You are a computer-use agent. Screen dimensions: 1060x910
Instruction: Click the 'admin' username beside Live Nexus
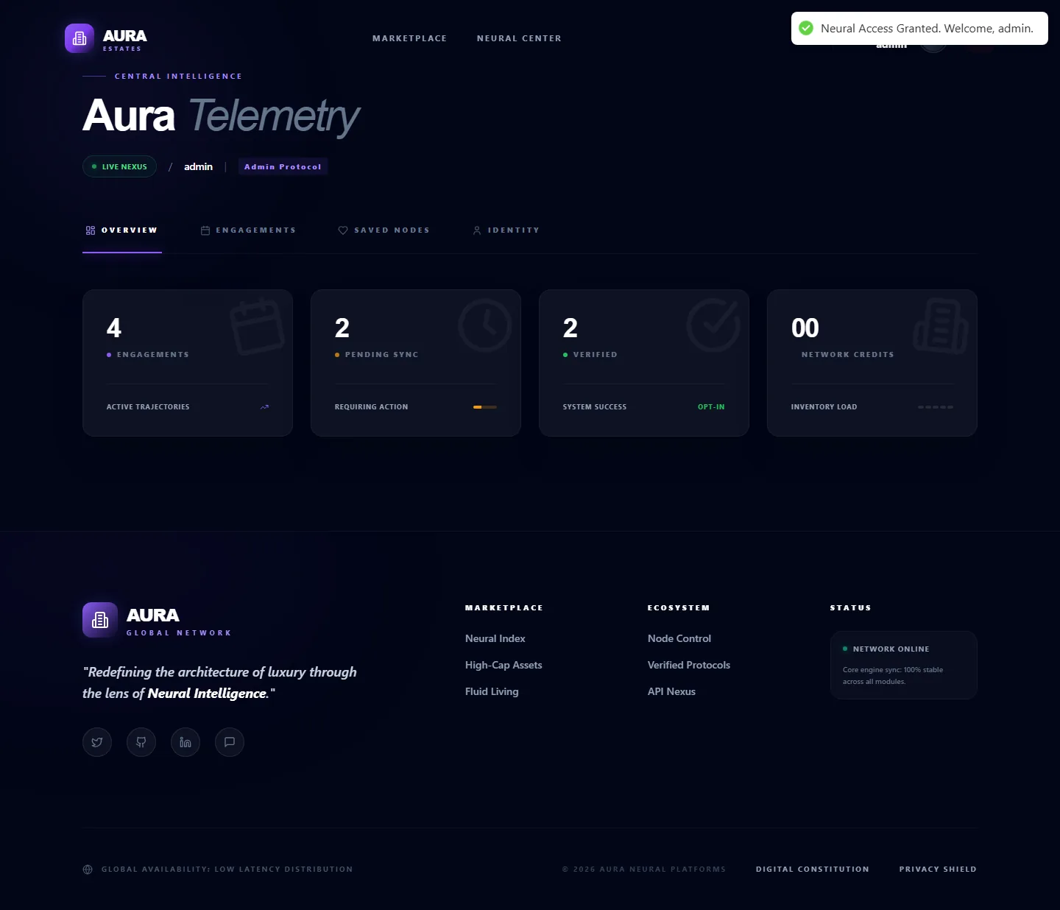[x=198, y=166]
